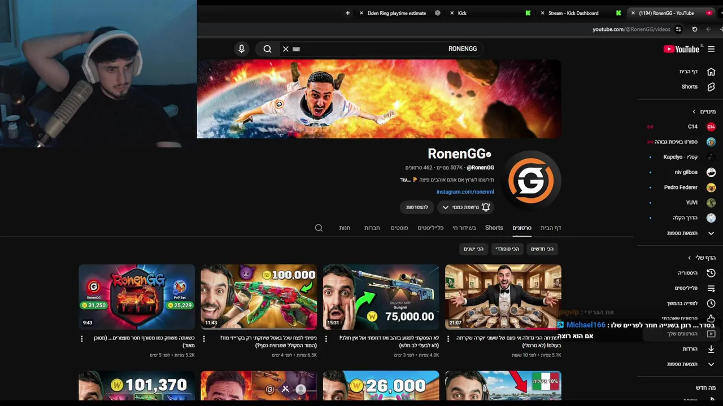
Task: Open Downloads arrow icon in sidebar
Action: click(x=711, y=349)
